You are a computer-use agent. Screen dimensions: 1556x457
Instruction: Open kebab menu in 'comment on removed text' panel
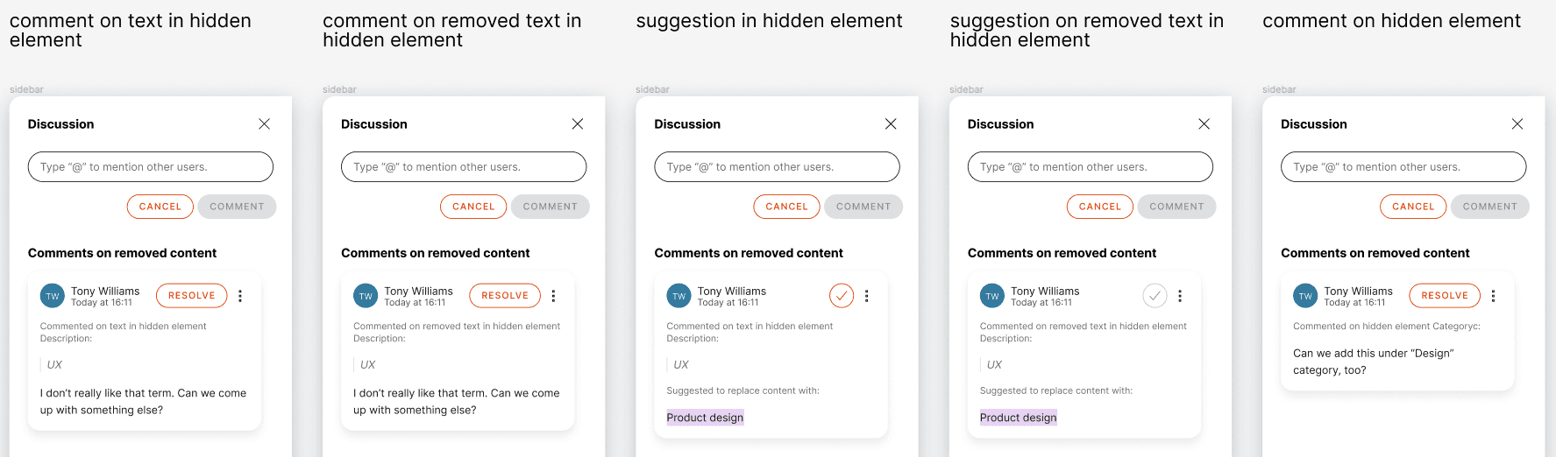[x=553, y=296]
